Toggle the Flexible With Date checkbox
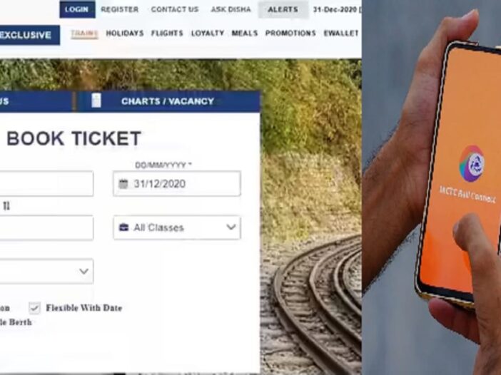This screenshot has height=375, width=501. point(34,308)
